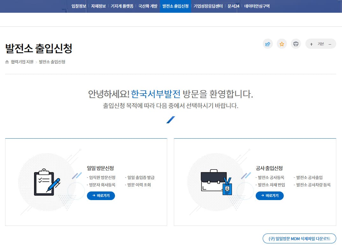Viewport: 342px width, 252px height.
Task: Click 발전소 공사등록 text
Action: click(271, 177)
